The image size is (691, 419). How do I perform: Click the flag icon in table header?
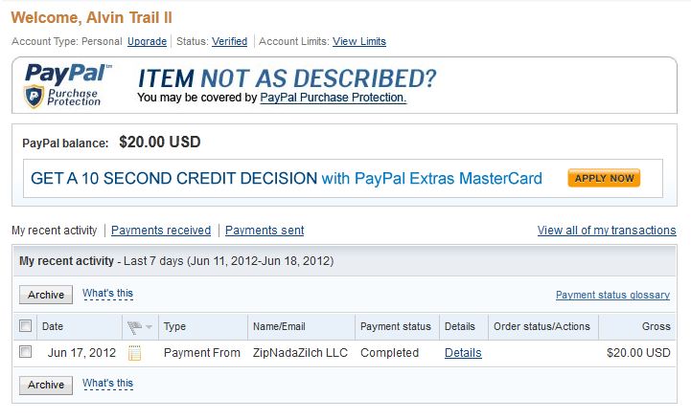pyautogui.click(x=134, y=326)
